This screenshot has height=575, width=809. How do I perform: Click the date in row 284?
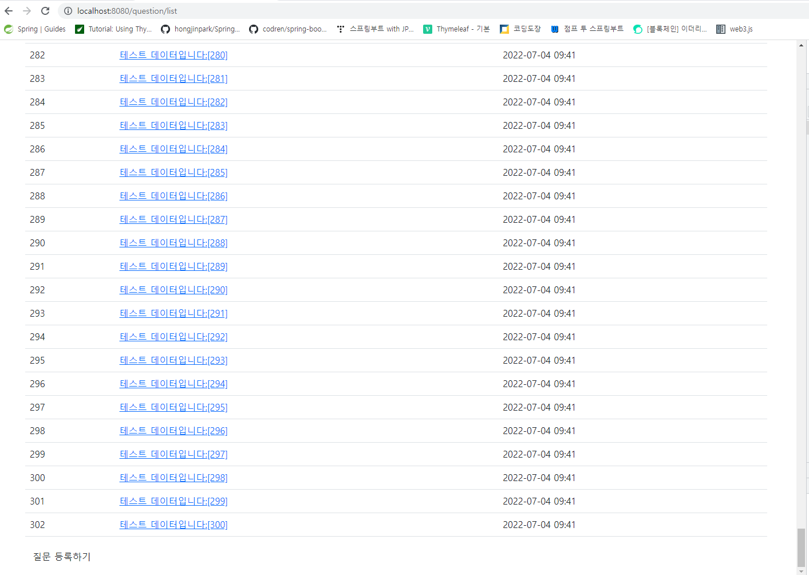[539, 102]
